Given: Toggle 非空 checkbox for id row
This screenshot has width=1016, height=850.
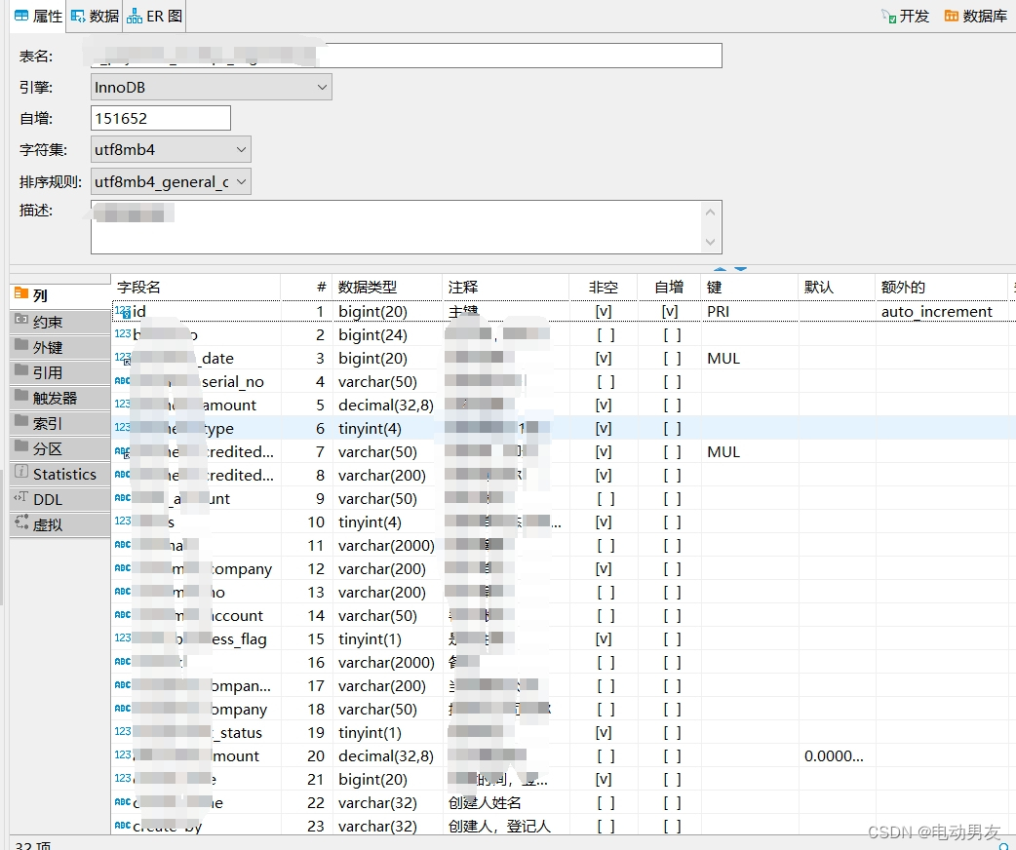Looking at the screenshot, I should [604, 312].
